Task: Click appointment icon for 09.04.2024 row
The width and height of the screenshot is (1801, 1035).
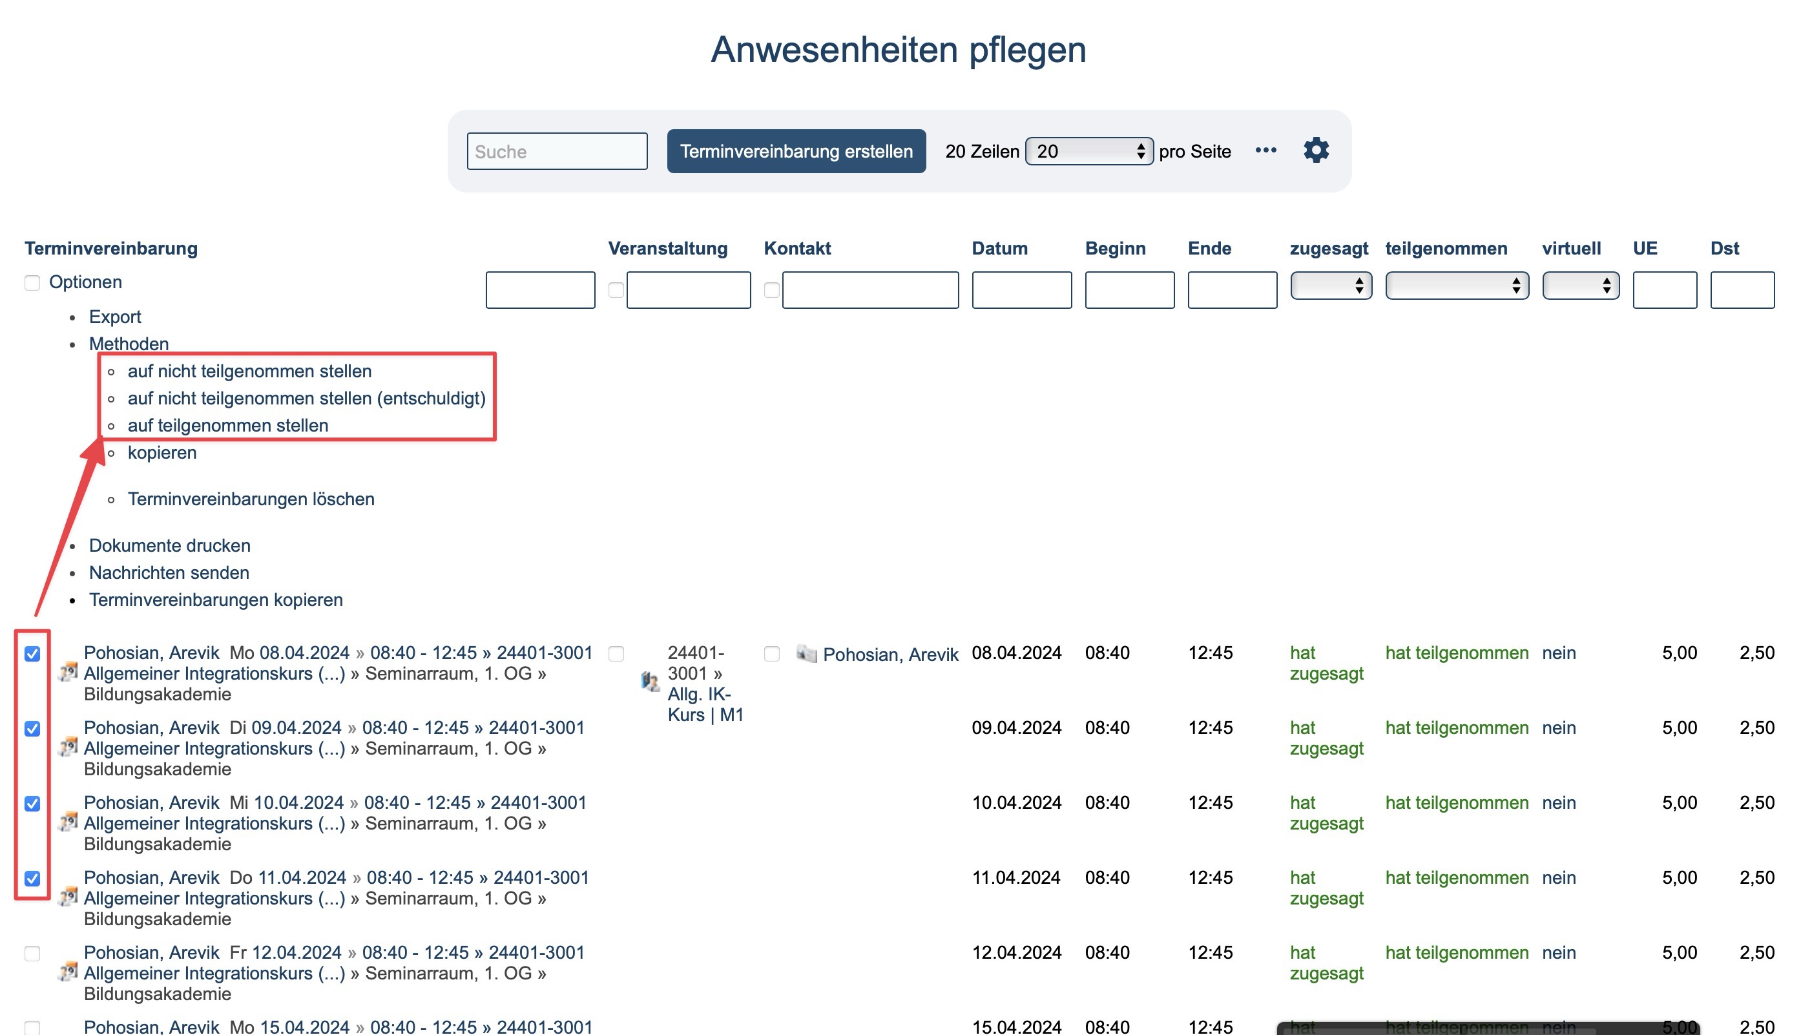Action: [68, 746]
